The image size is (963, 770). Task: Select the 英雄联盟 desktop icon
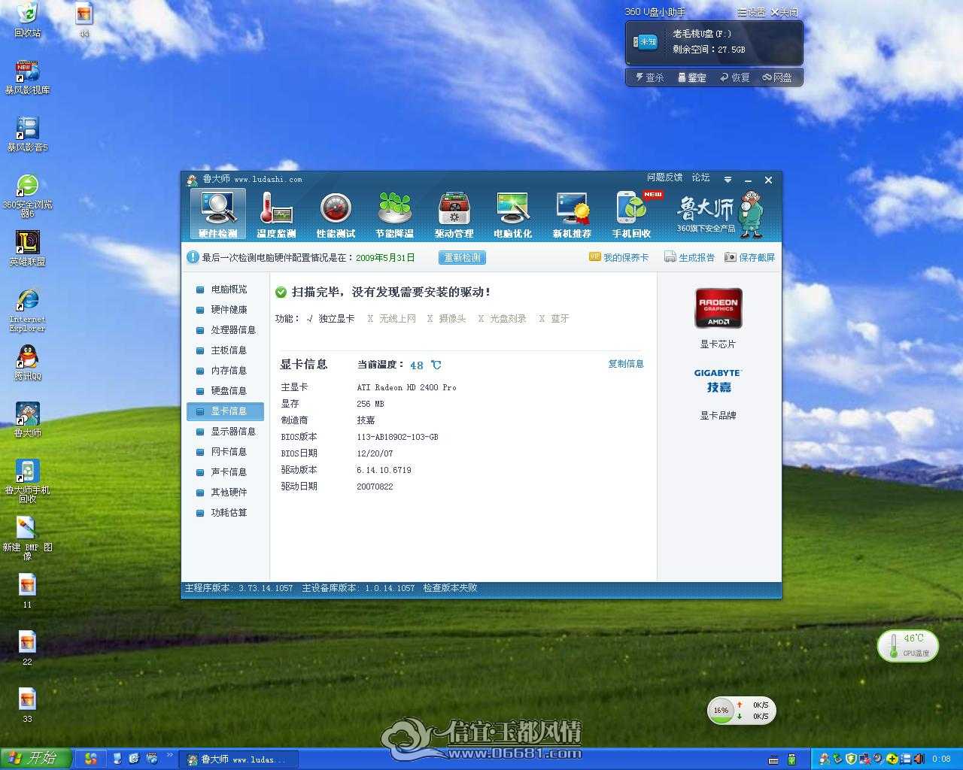pos(27,249)
